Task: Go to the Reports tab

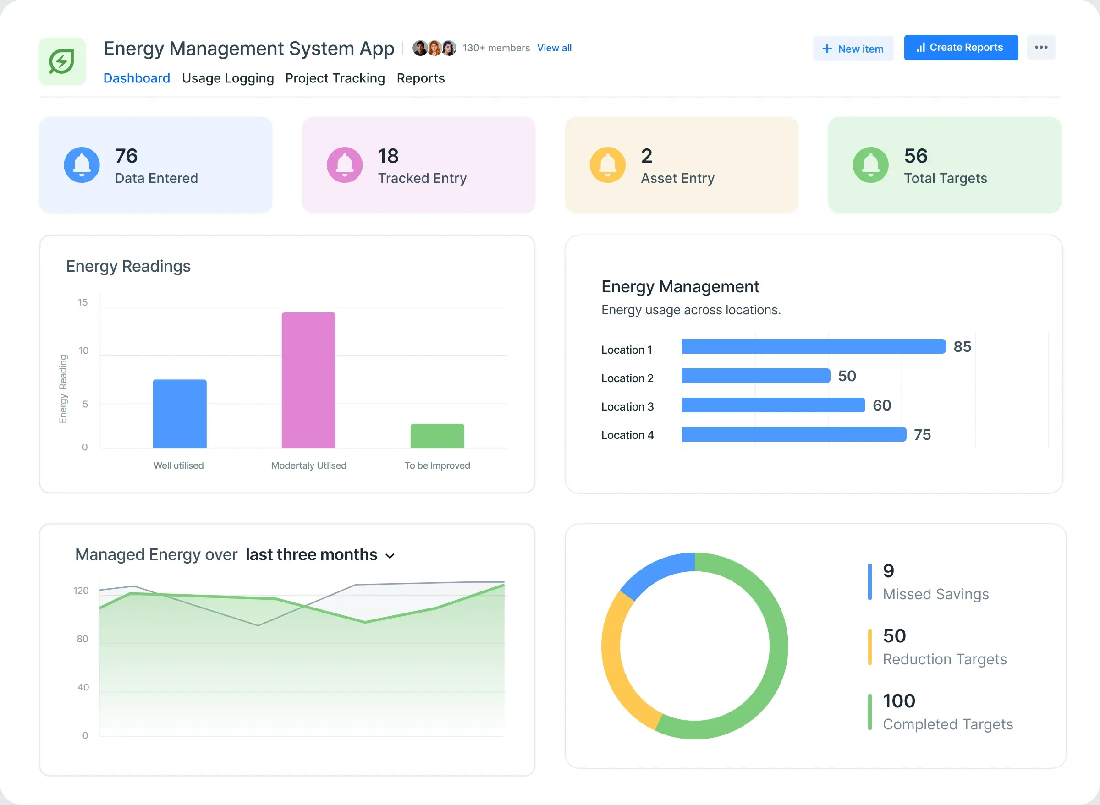Action: coord(421,78)
